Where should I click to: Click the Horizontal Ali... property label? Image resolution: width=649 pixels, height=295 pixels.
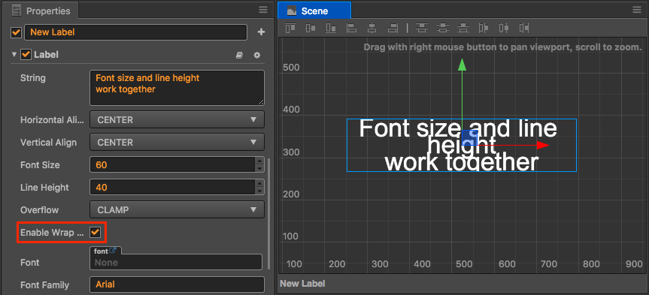(52, 120)
